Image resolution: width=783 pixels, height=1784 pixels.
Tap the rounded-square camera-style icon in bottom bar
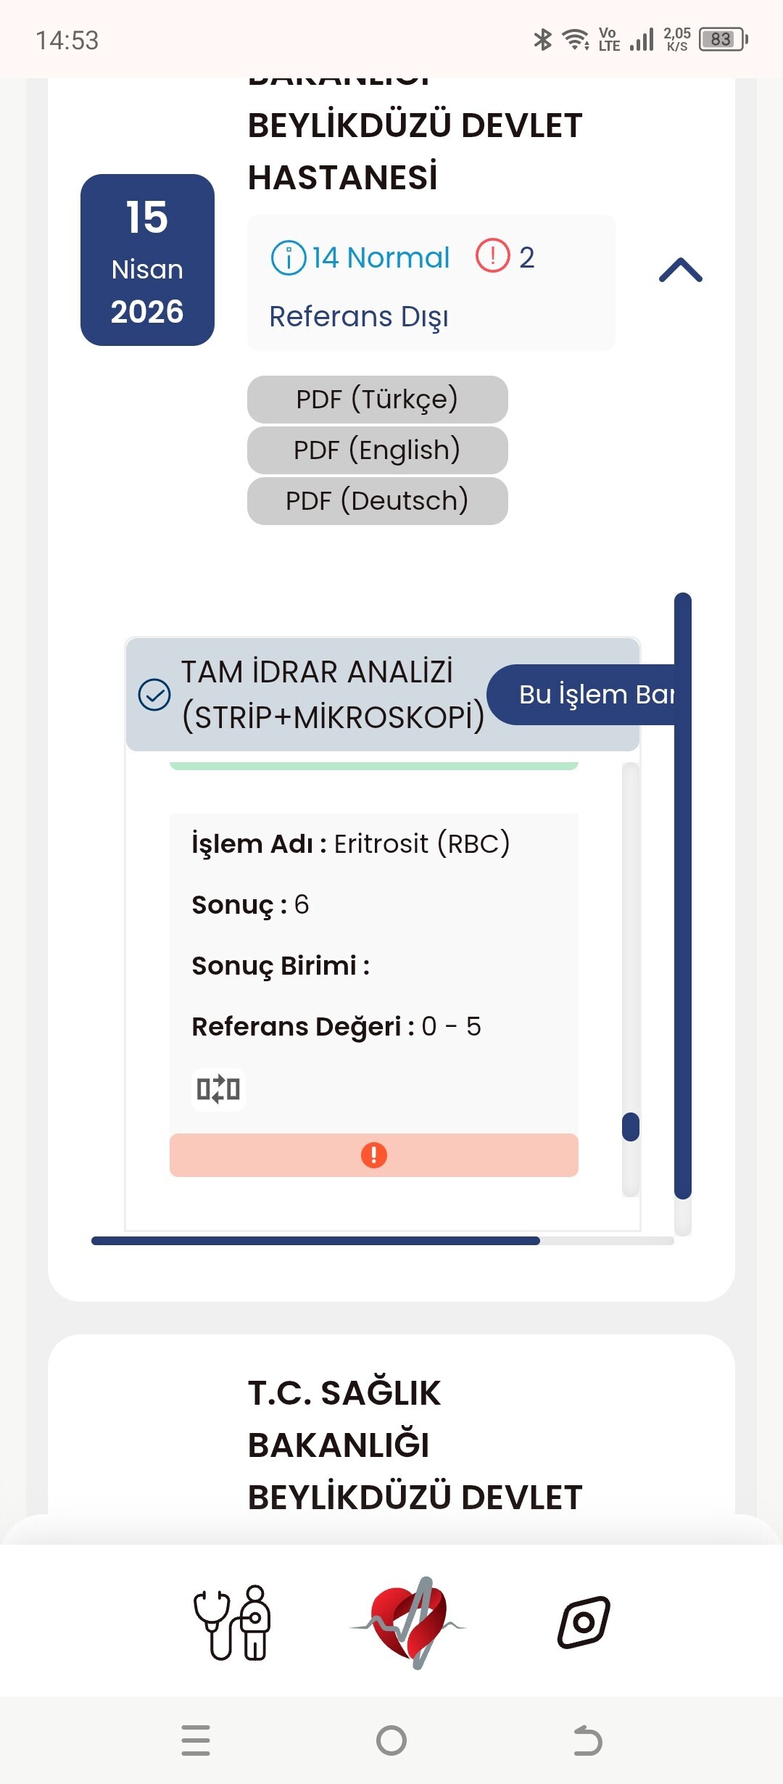click(584, 1622)
